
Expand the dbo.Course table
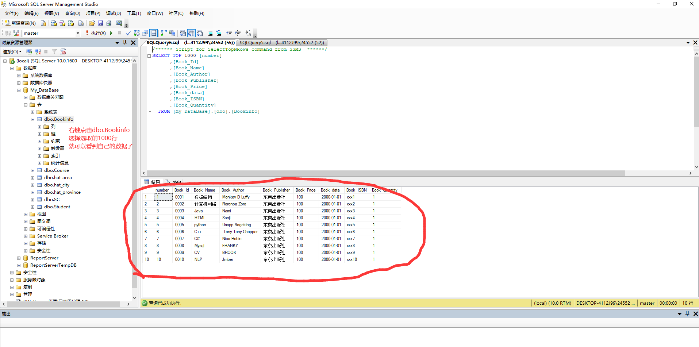[x=33, y=170]
